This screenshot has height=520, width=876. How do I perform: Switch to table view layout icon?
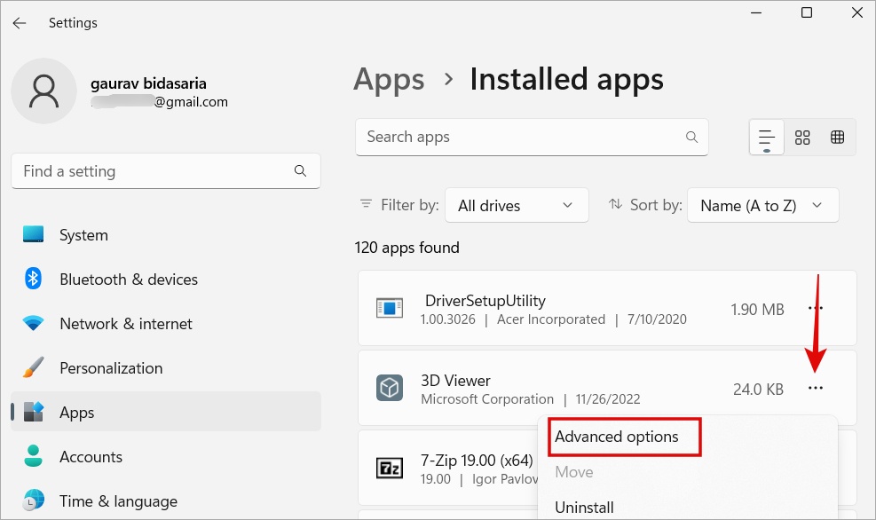point(837,138)
